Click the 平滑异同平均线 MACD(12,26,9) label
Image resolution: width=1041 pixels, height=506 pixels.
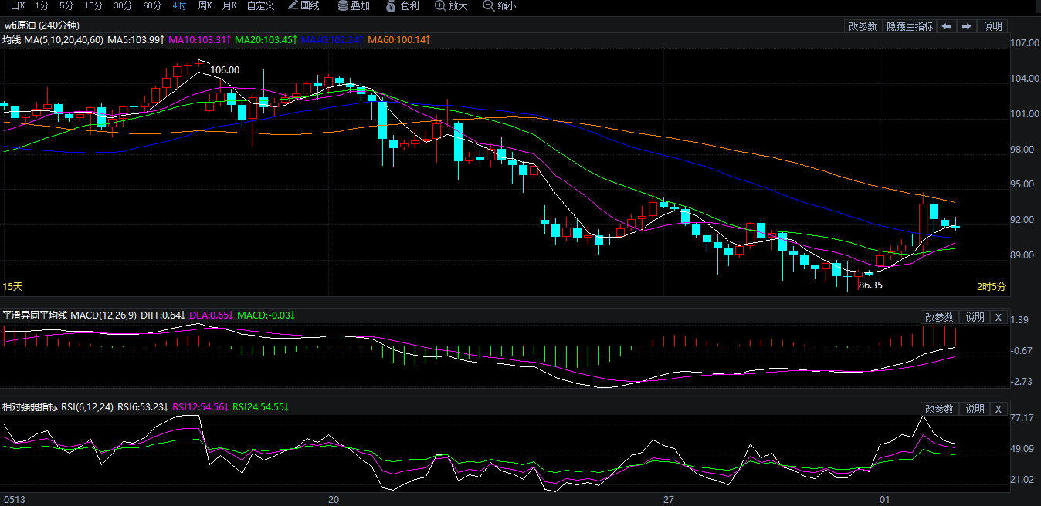(70, 315)
